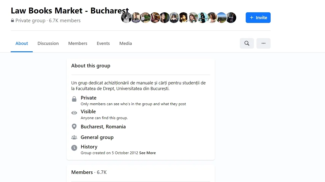Click the Anyone can find this group text
The height and width of the screenshot is (182, 325).
click(x=104, y=118)
